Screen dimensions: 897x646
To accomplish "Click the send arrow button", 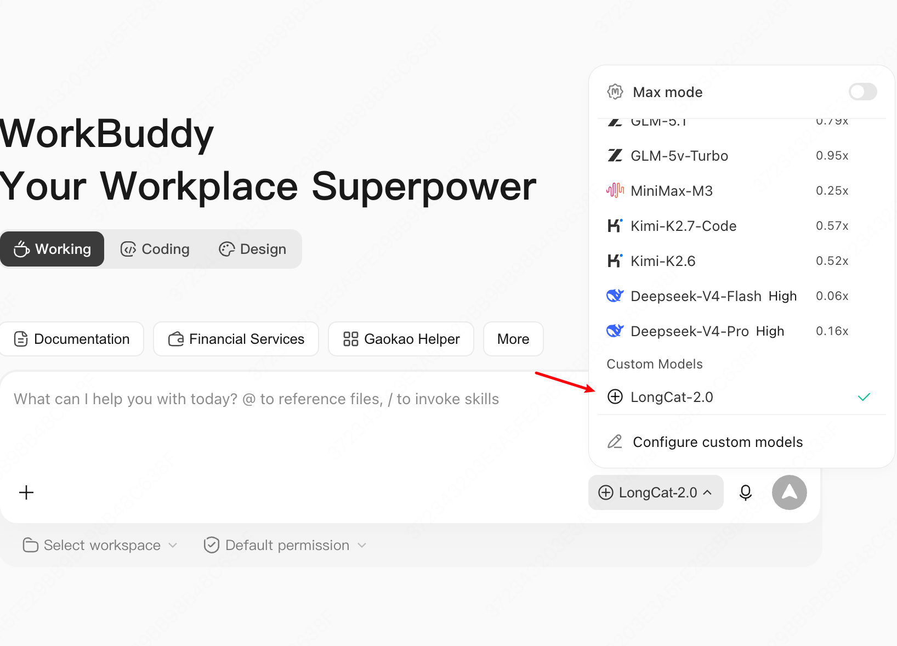I will tap(790, 492).
